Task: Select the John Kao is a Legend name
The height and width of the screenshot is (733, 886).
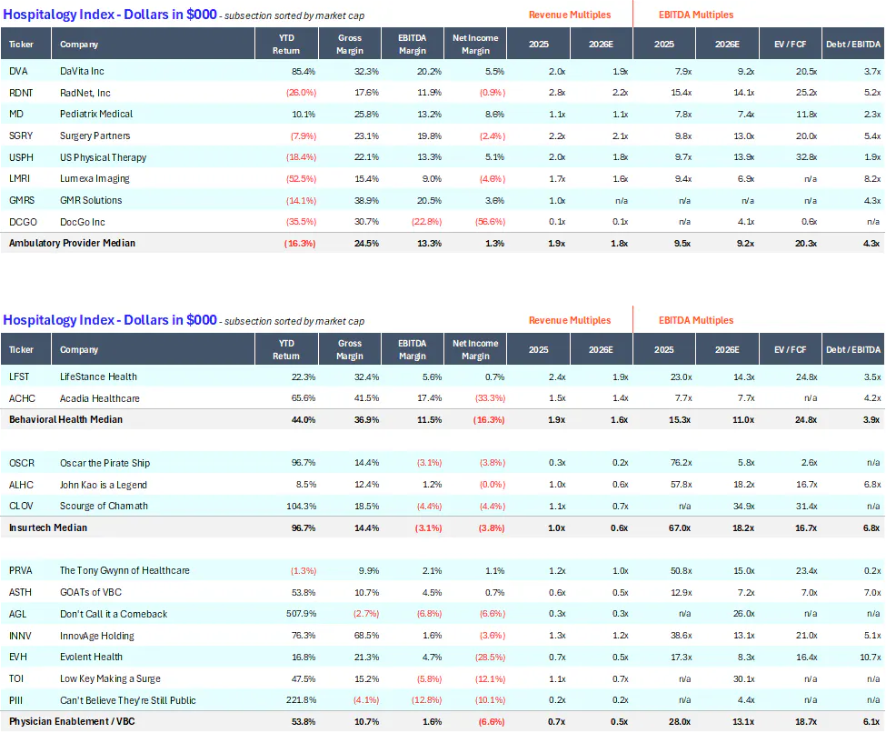Action: point(104,485)
